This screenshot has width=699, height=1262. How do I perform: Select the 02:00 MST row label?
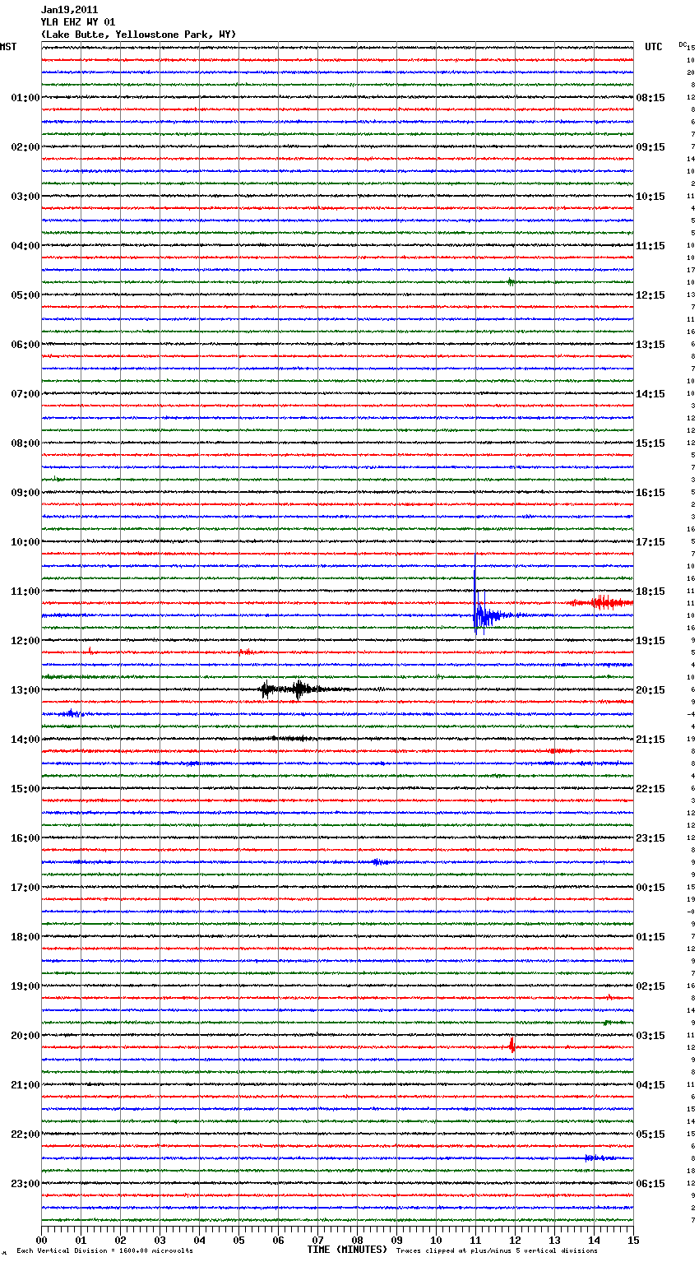click(x=25, y=147)
